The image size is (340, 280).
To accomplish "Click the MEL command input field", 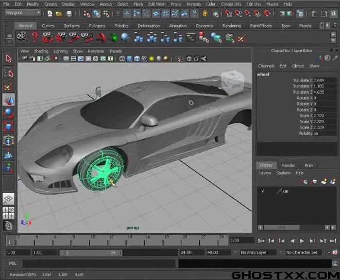I will [x=99, y=264].
